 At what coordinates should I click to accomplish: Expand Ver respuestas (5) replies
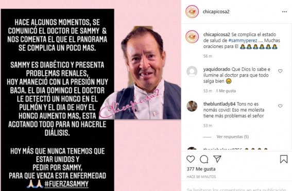(233, 136)
